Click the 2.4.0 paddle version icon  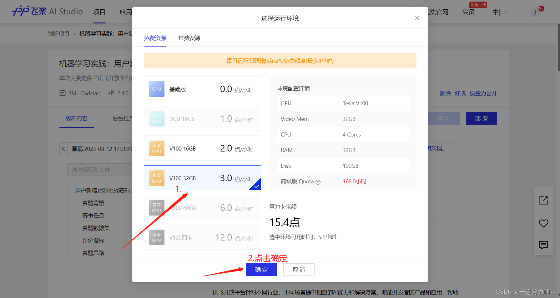pyautogui.click(x=111, y=93)
